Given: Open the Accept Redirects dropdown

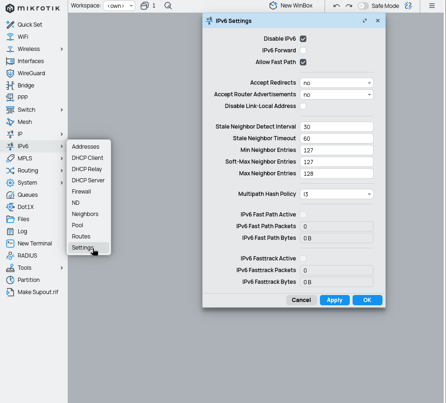Looking at the screenshot, I should 337,83.
